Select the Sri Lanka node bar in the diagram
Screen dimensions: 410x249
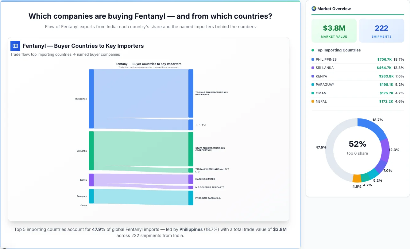point(91,151)
